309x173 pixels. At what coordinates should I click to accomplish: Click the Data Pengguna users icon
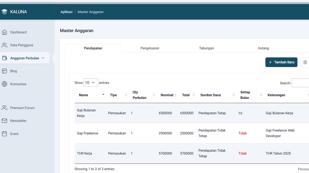pyautogui.click(x=4, y=45)
